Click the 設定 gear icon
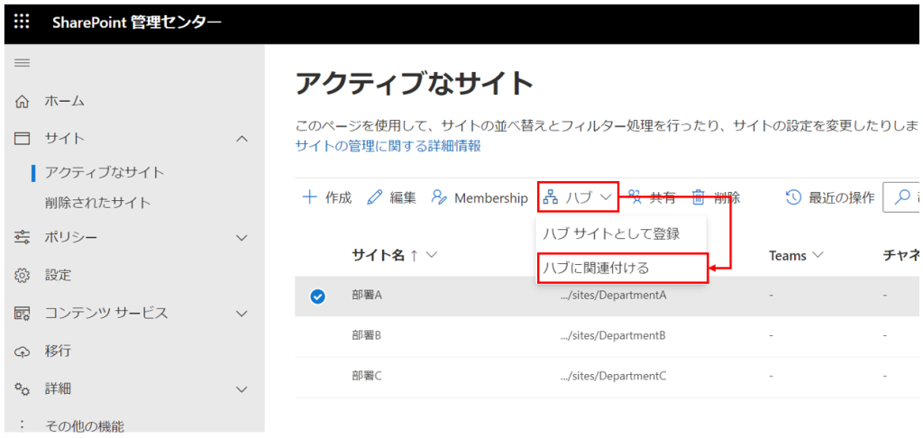 click(x=23, y=275)
